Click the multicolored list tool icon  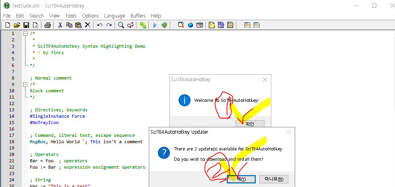pos(230,25)
